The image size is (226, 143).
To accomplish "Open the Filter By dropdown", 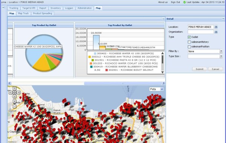I will point(221,51).
